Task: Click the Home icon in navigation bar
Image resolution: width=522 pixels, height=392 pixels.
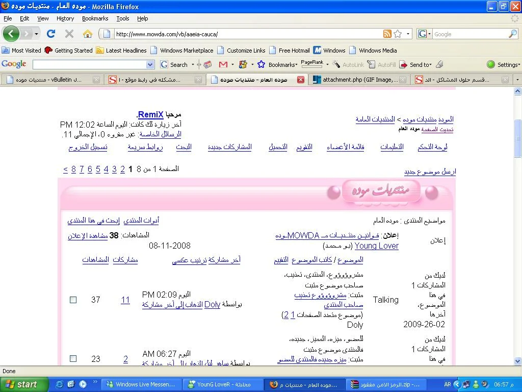Action: tap(88, 34)
